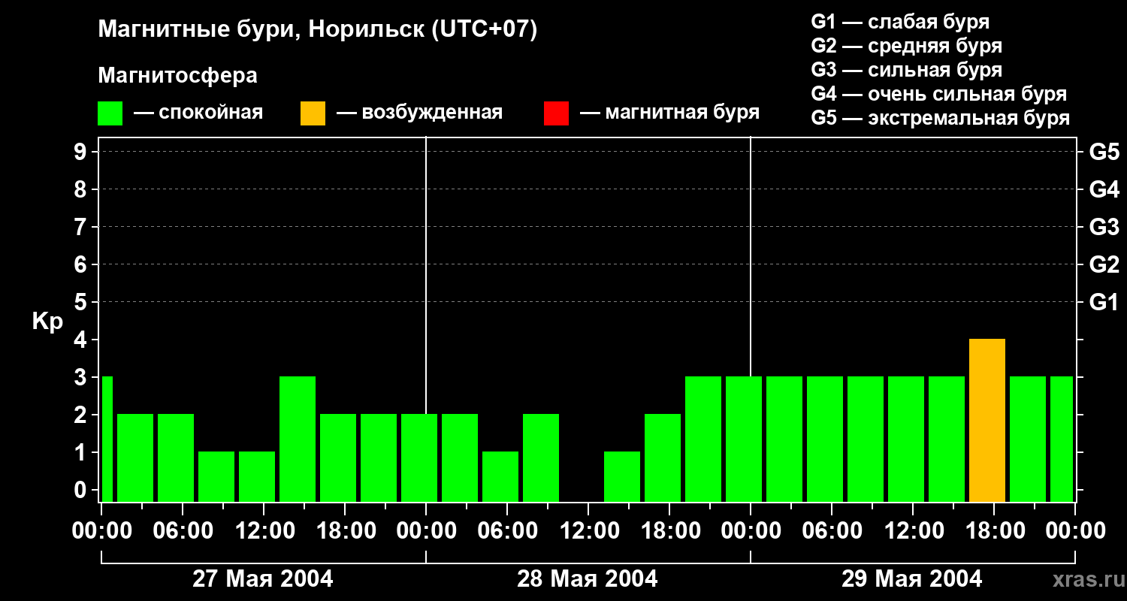Click the 'G3 — сильная буря' line
This screenshot has height=601, width=1127.
coord(906,70)
